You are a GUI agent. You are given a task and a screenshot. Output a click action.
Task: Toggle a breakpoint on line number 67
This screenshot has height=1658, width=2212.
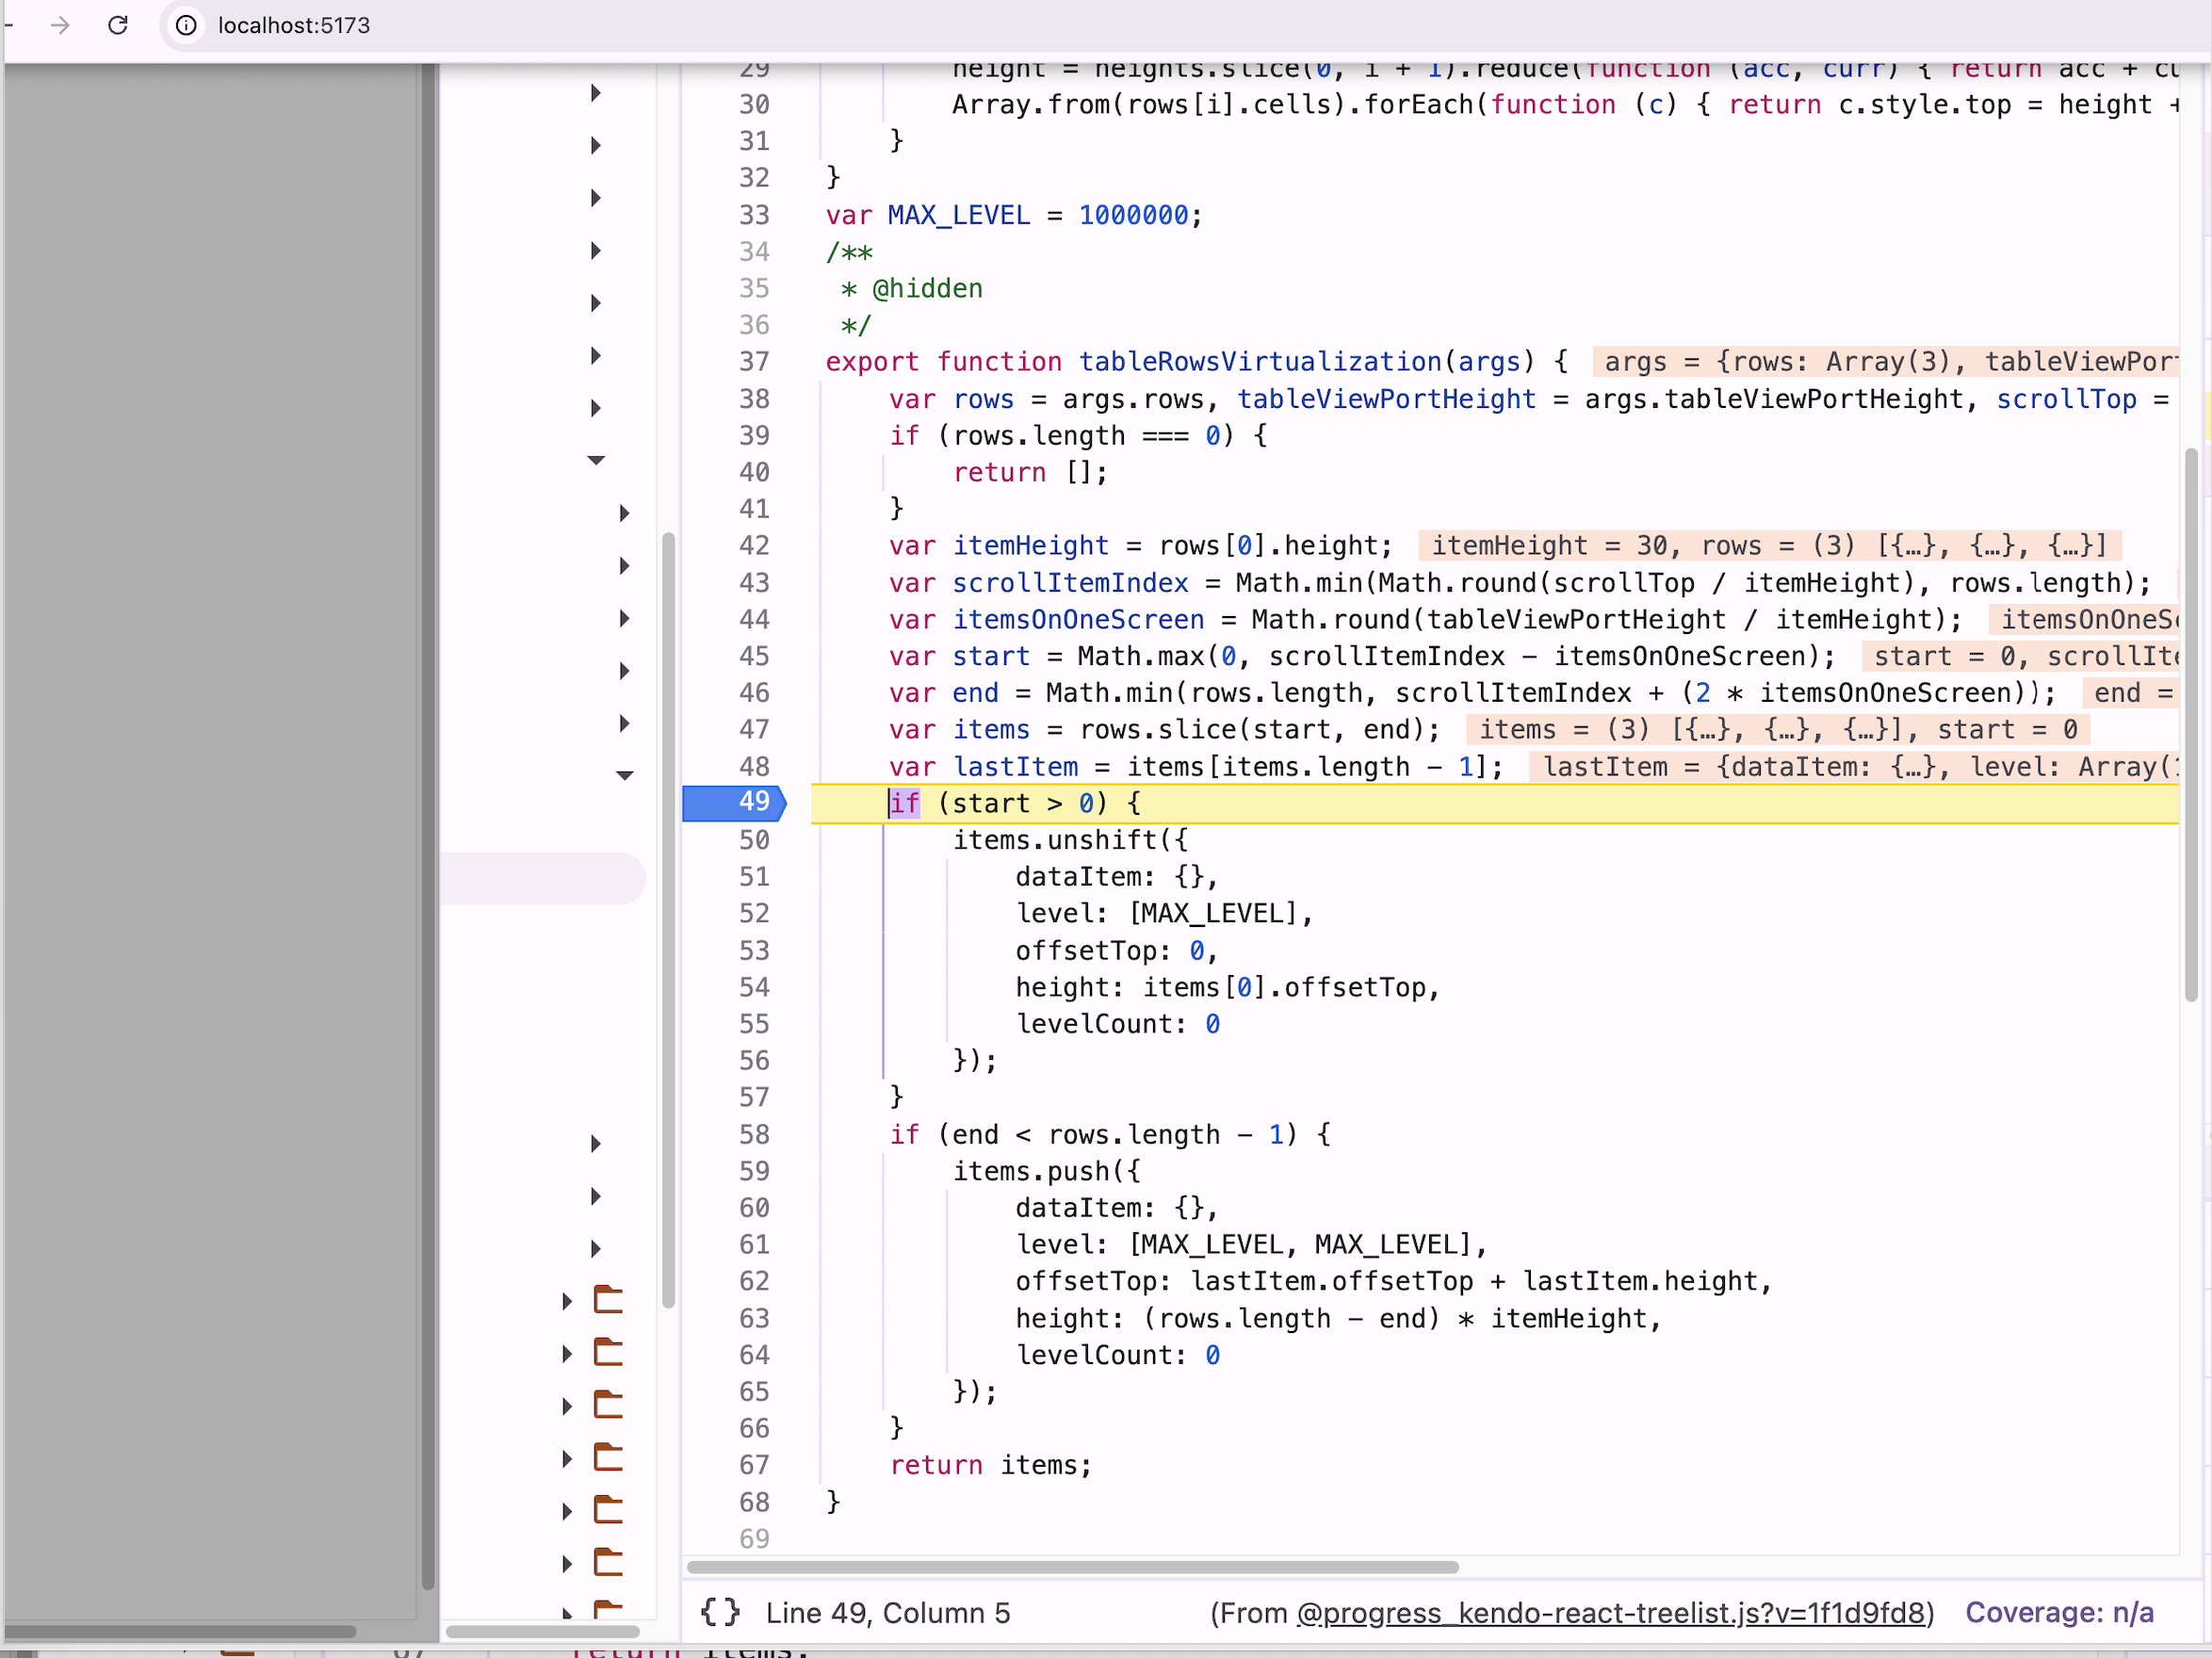[x=754, y=1465]
